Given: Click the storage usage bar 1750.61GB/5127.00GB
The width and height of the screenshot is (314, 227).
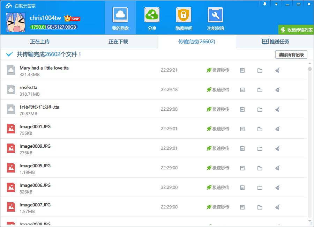Looking at the screenshot, I should [x=53, y=27].
